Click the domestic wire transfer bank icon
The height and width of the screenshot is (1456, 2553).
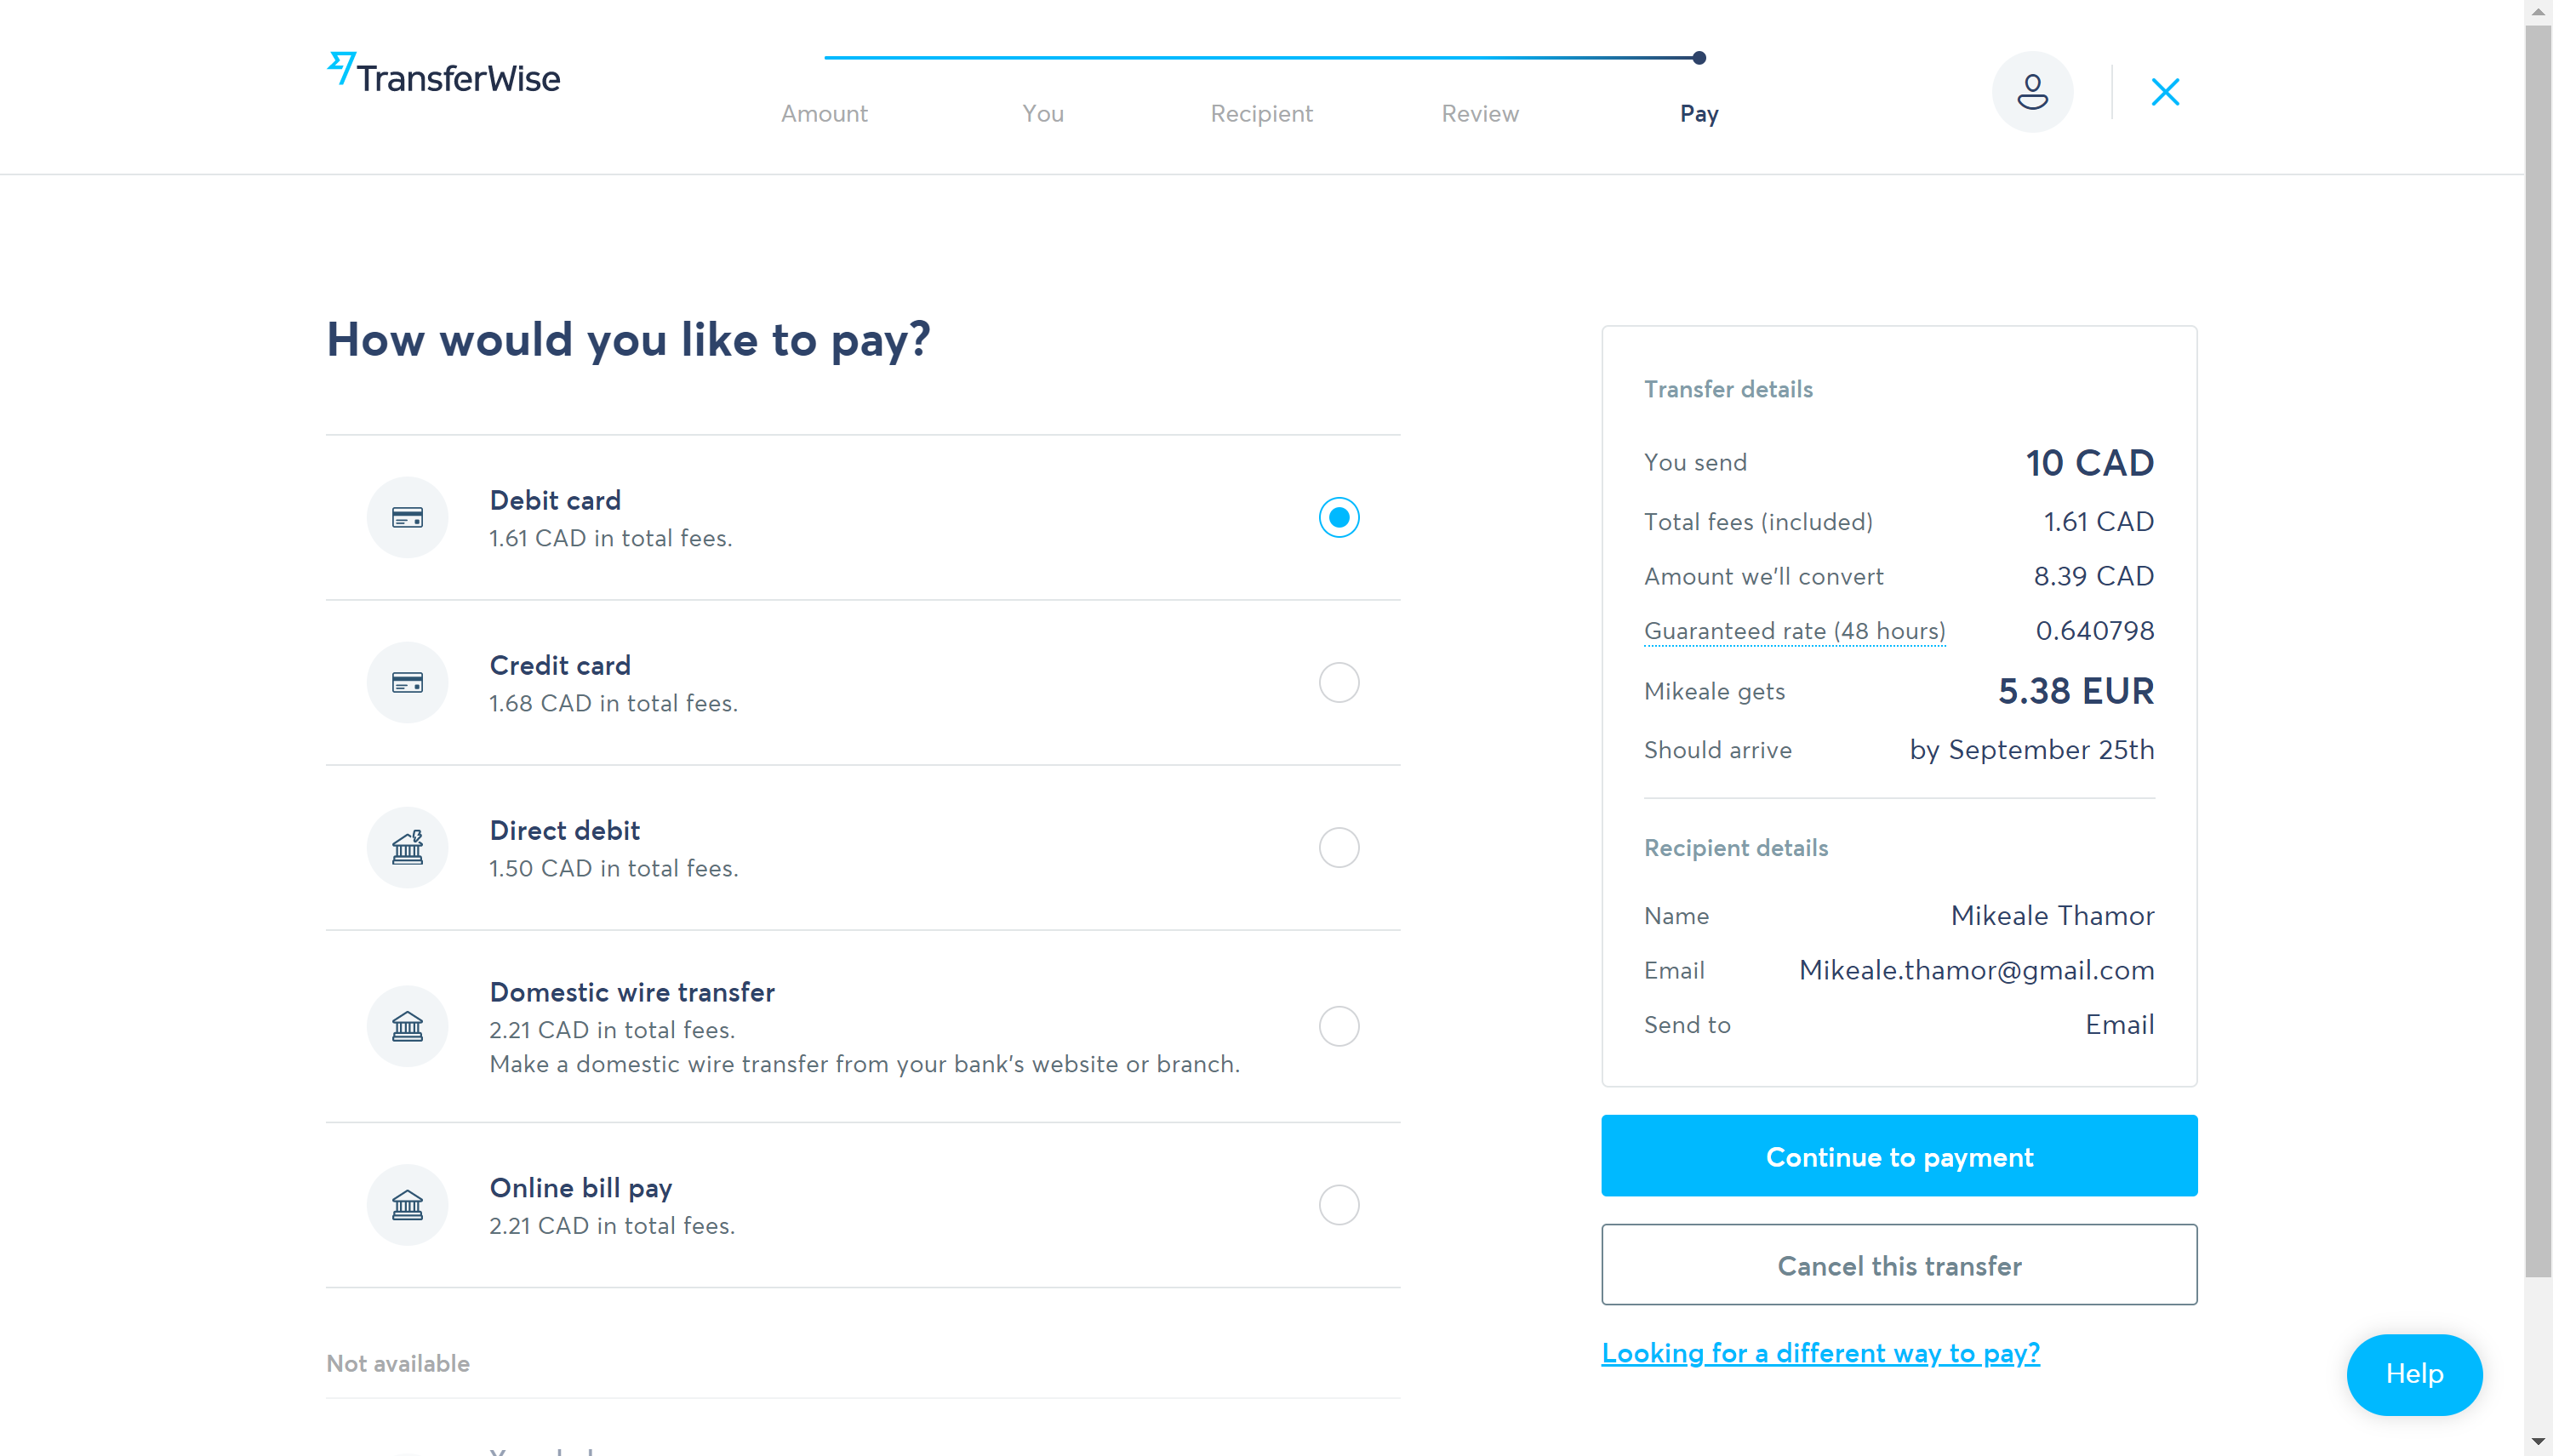click(407, 1026)
